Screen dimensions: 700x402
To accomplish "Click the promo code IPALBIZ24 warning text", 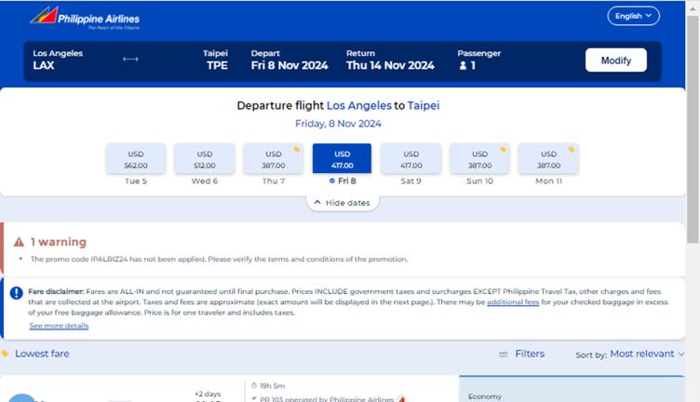I will [219, 259].
